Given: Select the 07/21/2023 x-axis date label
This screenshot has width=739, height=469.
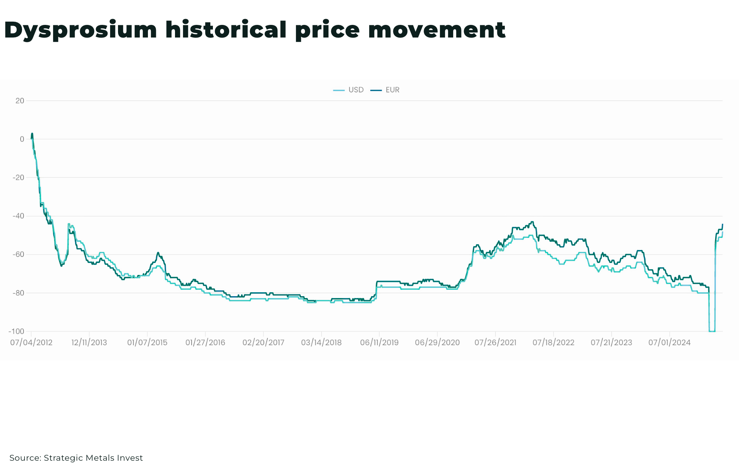Looking at the screenshot, I should (612, 342).
